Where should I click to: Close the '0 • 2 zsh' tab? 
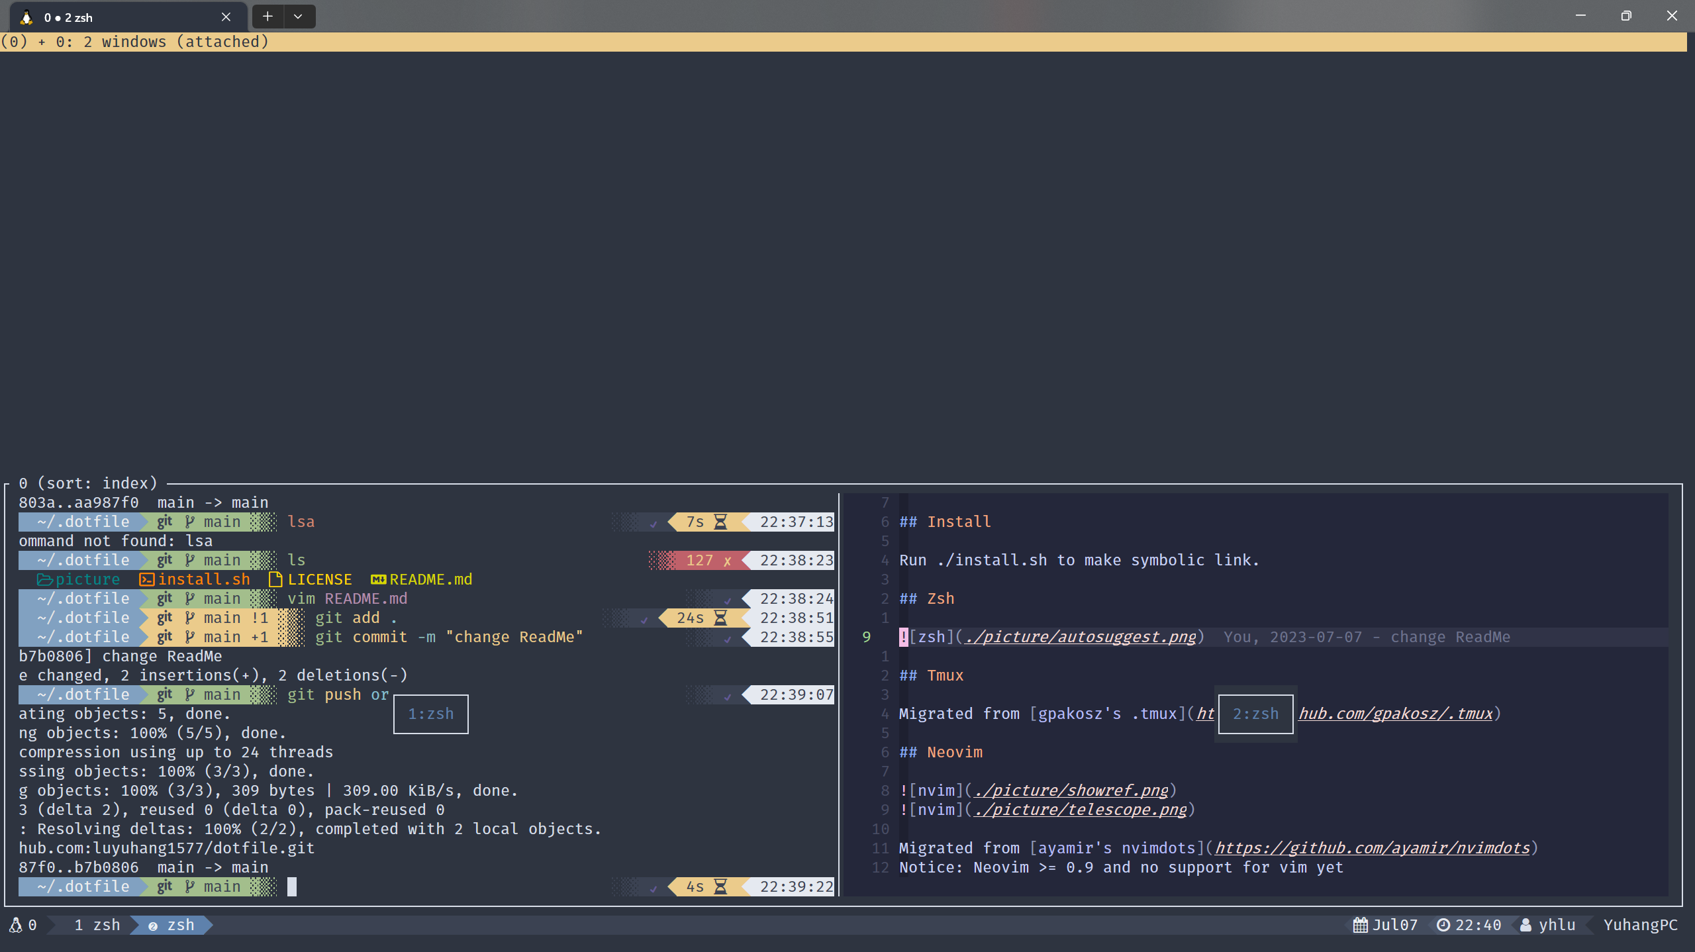coord(226,17)
